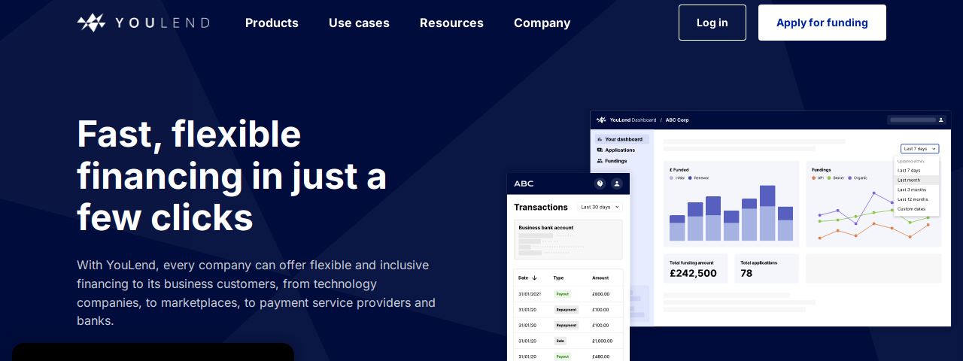
Task: Click the Your dashboard sidebar icon
Action: click(x=600, y=139)
